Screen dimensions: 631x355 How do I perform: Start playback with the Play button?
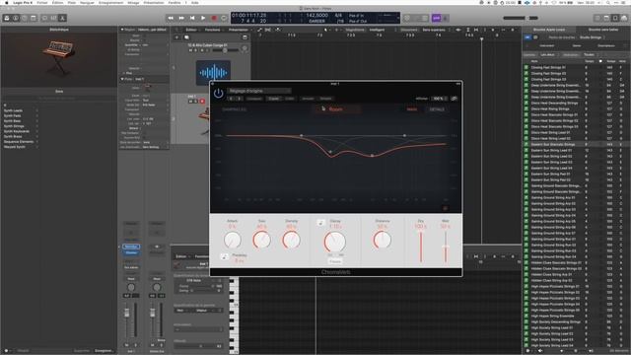click(x=203, y=18)
